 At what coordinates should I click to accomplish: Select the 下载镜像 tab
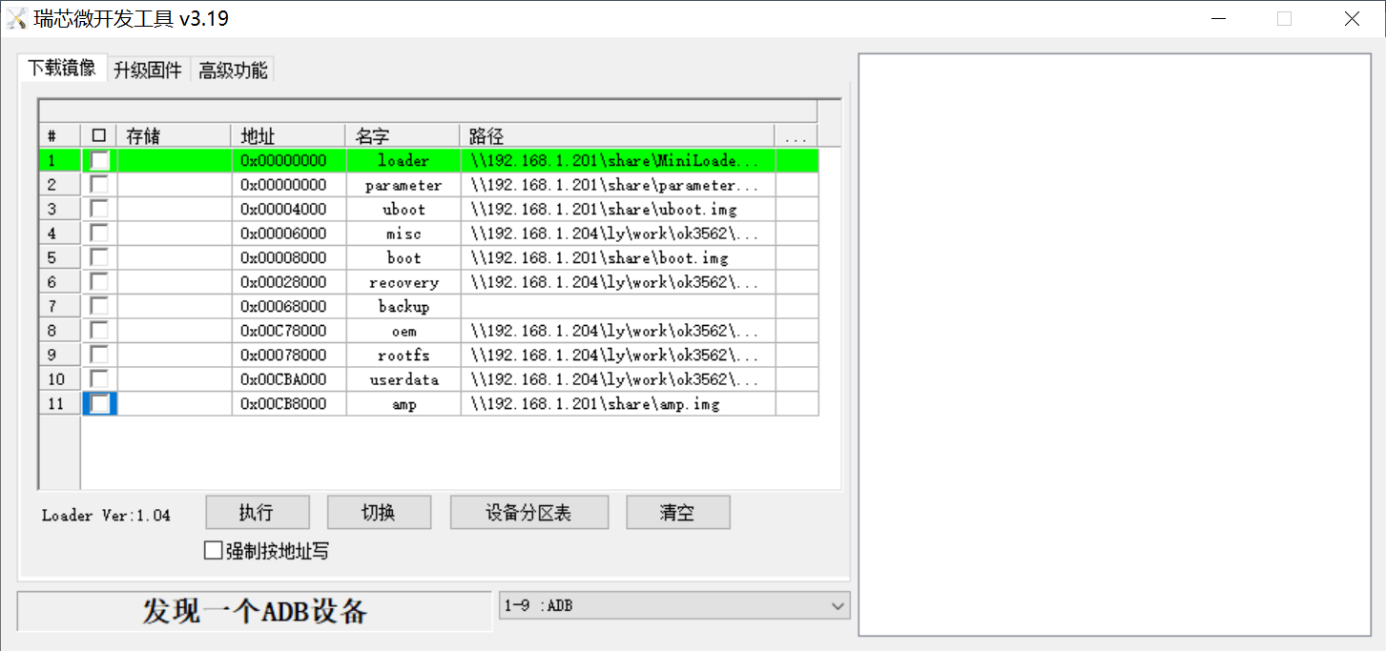coord(61,68)
